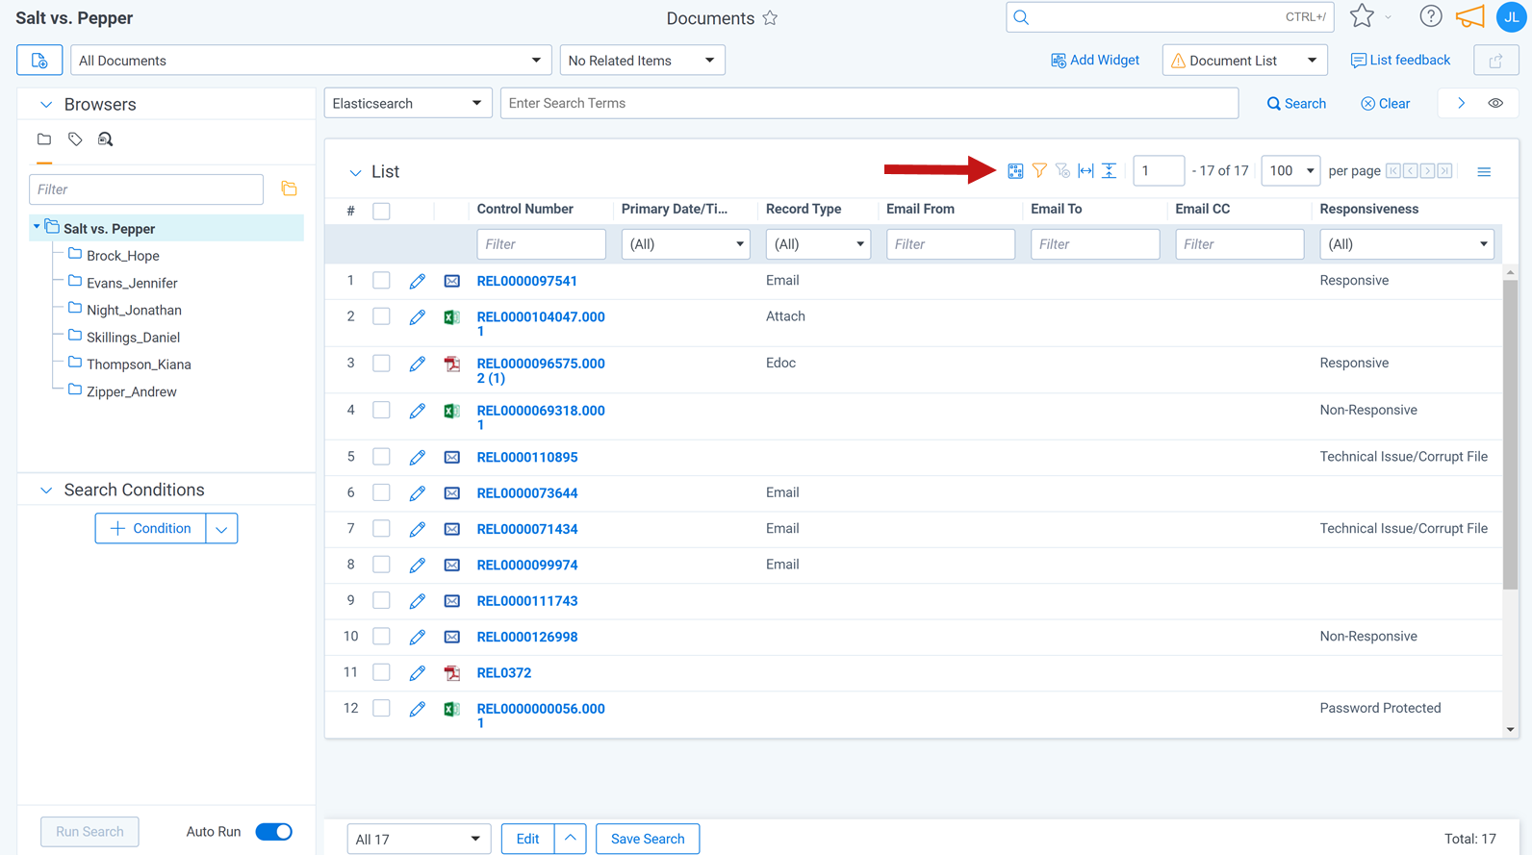
Task: Click the Add Widget button
Action: point(1095,61)
